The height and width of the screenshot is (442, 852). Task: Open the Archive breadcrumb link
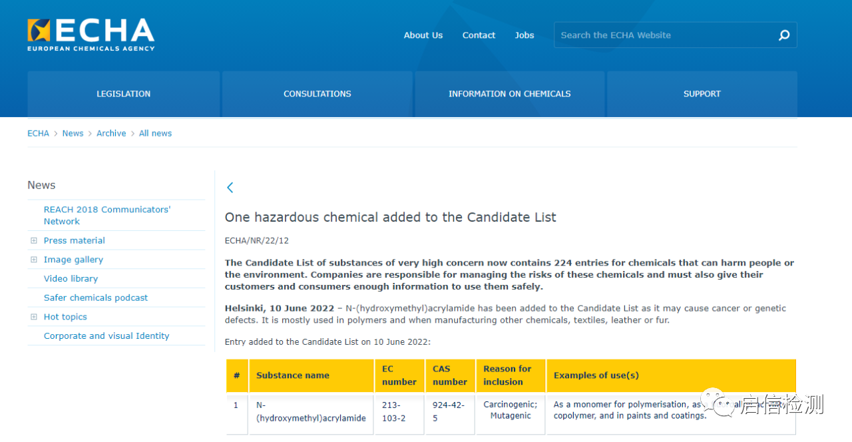(111, 133)
